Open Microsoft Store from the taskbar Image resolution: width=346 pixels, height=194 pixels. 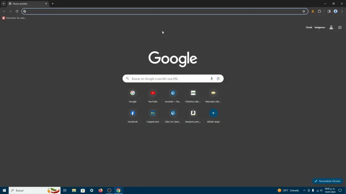(83, 190)
